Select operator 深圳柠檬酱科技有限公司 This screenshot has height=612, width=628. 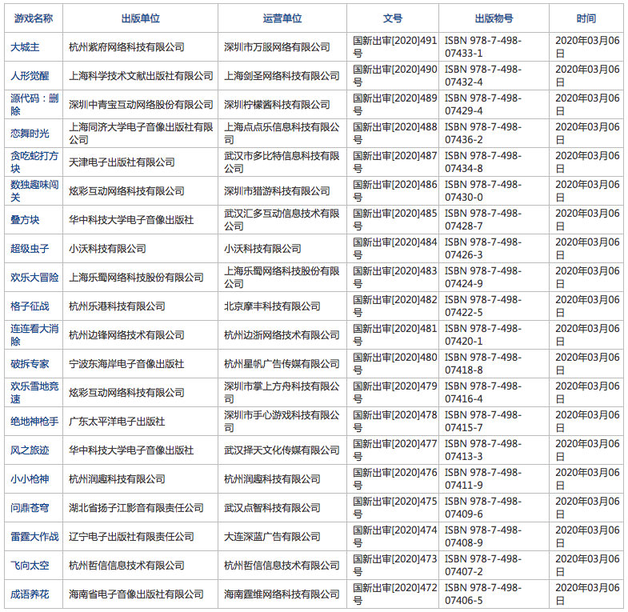click(277, 105)
